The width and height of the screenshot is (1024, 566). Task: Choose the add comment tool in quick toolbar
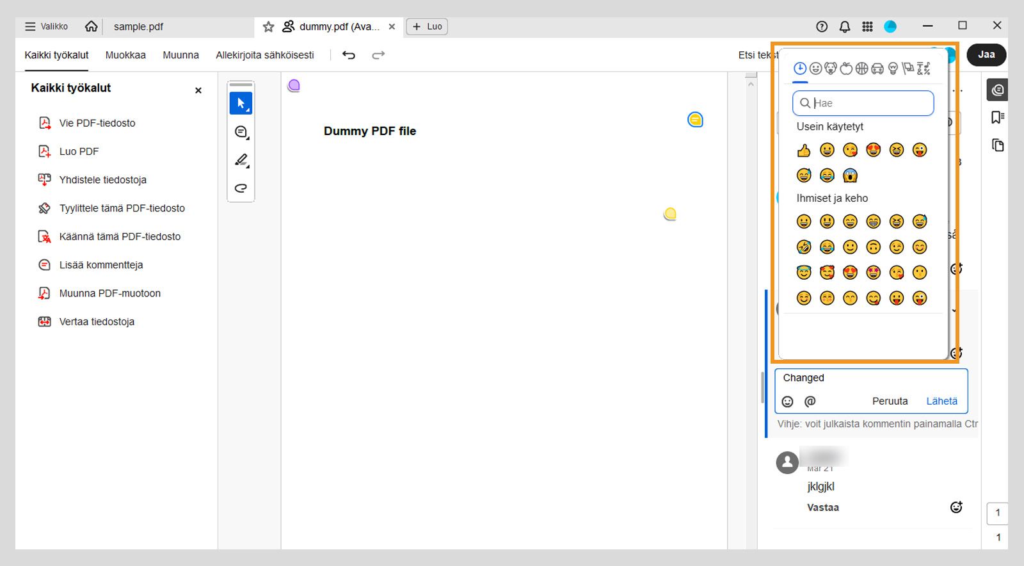click(x=241, y=132)
